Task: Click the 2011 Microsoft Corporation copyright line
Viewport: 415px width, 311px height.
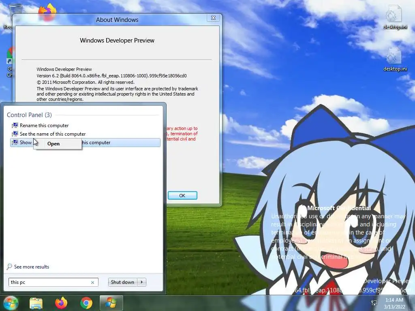Action: [86, 82]
